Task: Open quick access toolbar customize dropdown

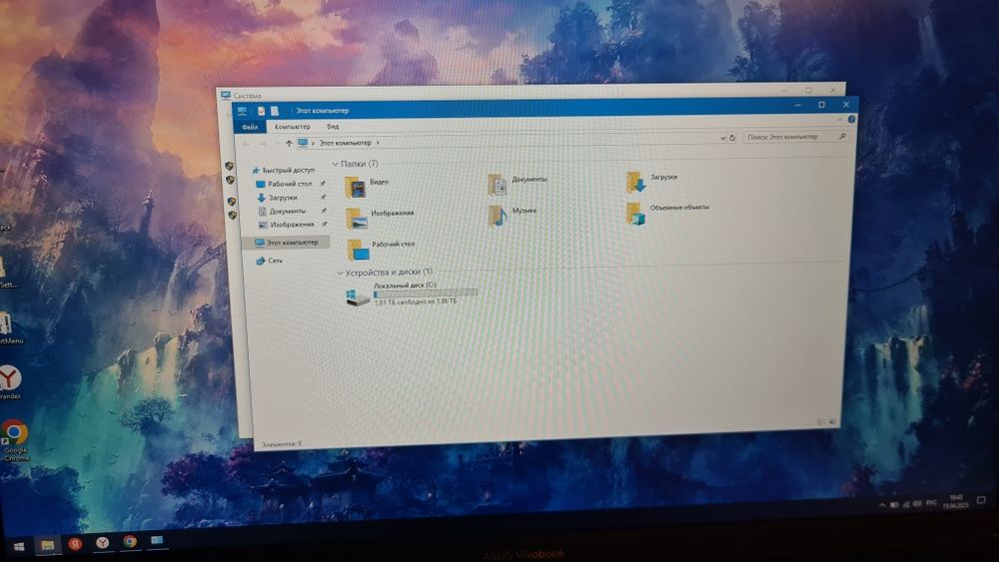Action: click(286, 111)
